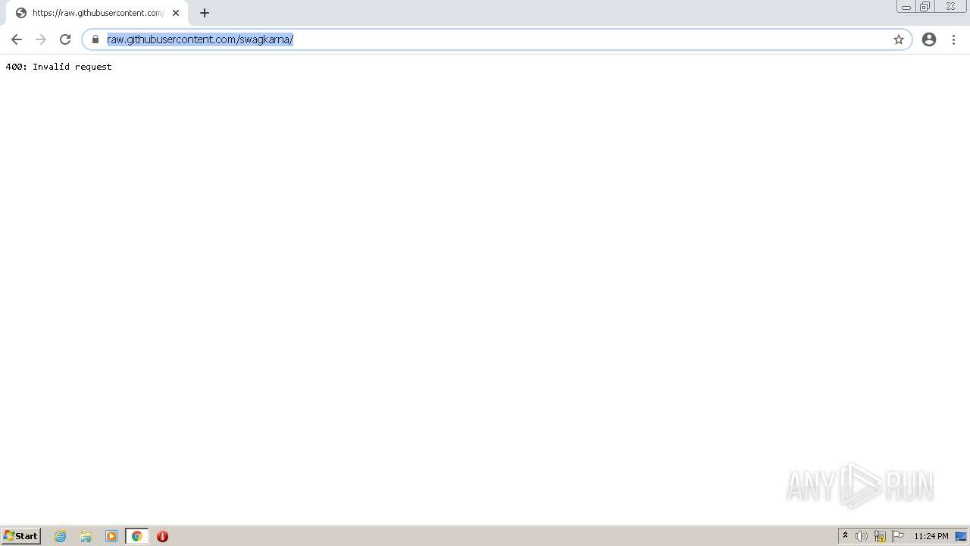Click the '400: Invalid request' text
Viewport: 970px width, 546px height.
coord(59,67)
